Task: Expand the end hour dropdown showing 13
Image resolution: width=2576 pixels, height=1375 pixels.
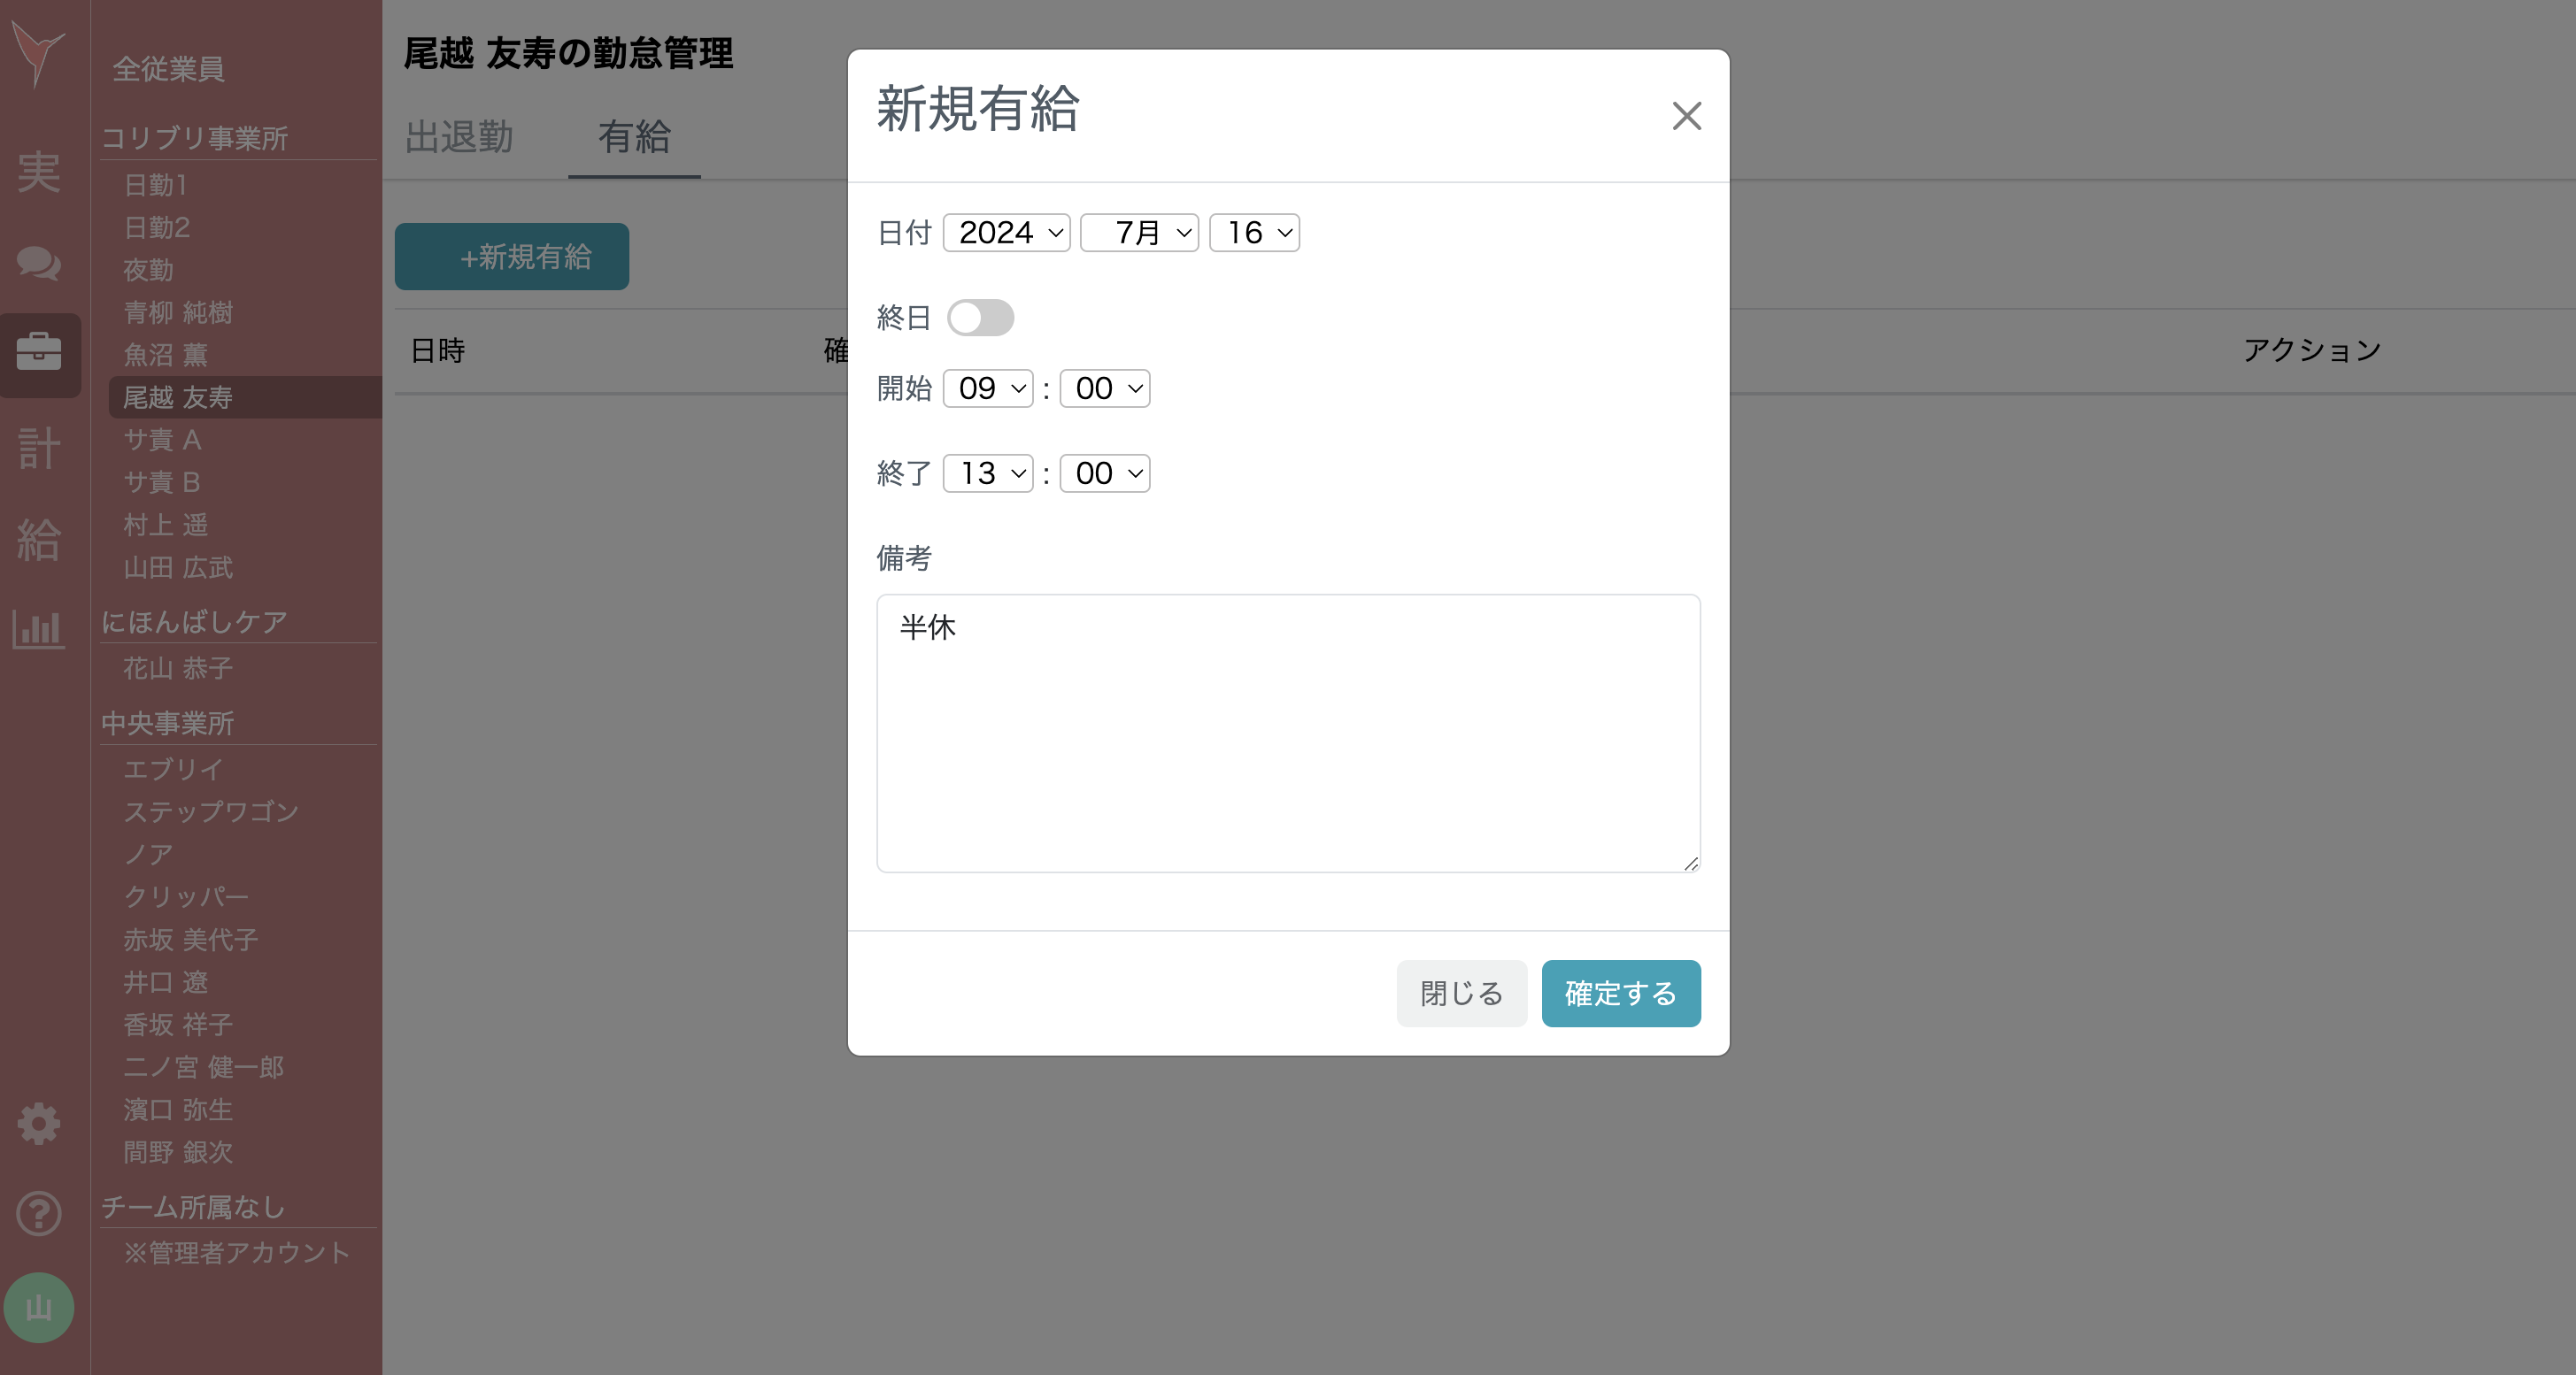Action: click(x=987, y=473)
